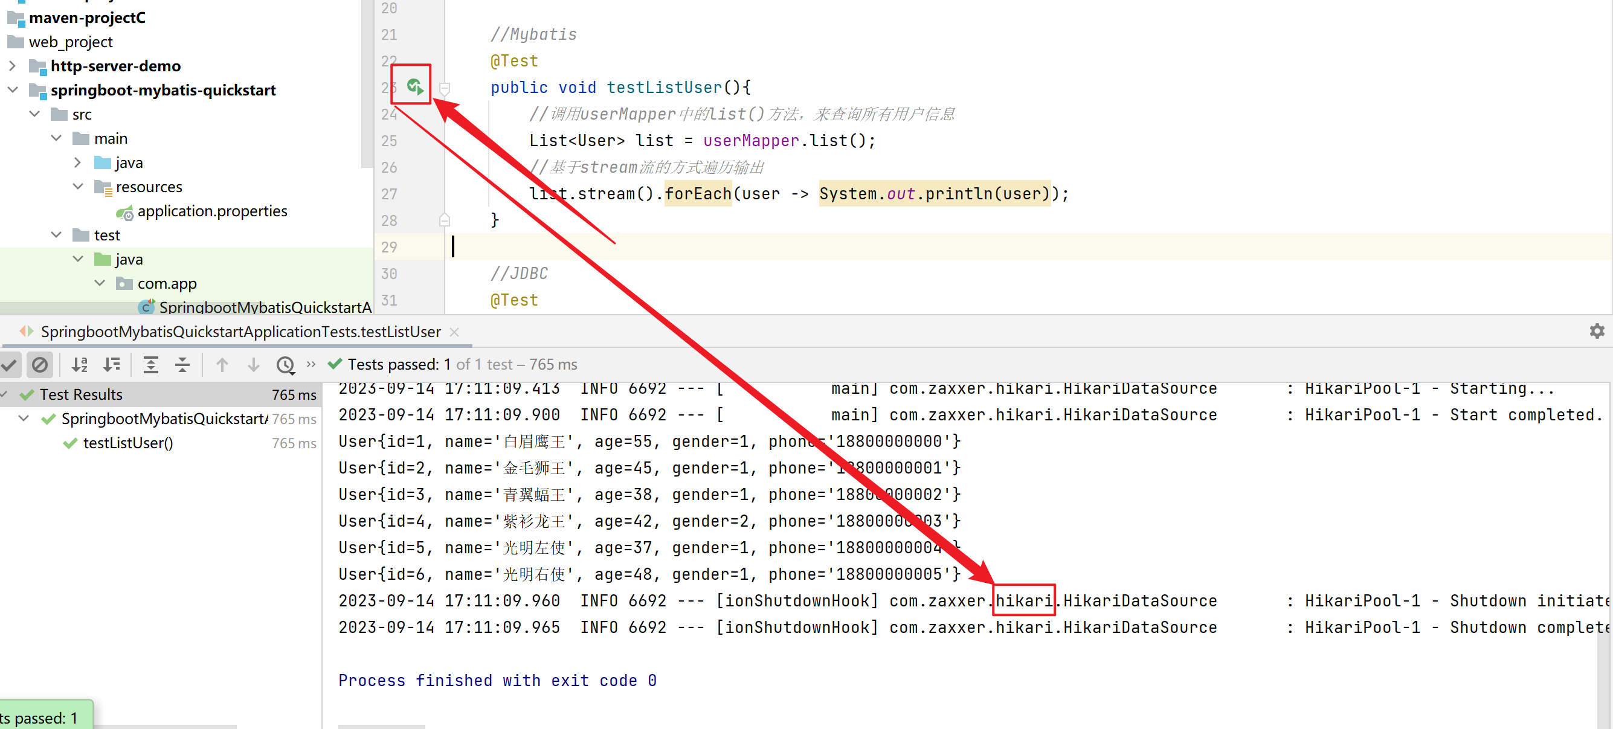The height and width of the screenshot is (729, 1613).
Task: Click the application.properties spring icon
Action: 124,213
